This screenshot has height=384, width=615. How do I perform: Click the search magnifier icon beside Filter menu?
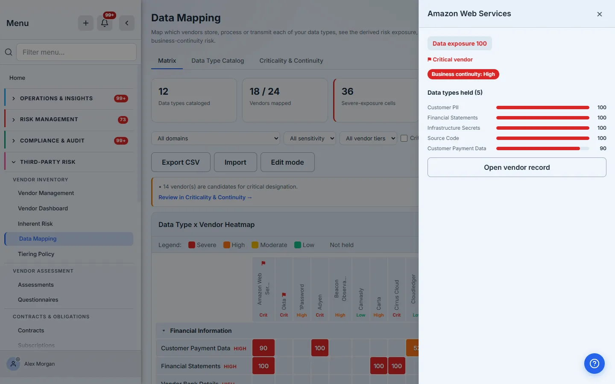(x=9, y=52)
